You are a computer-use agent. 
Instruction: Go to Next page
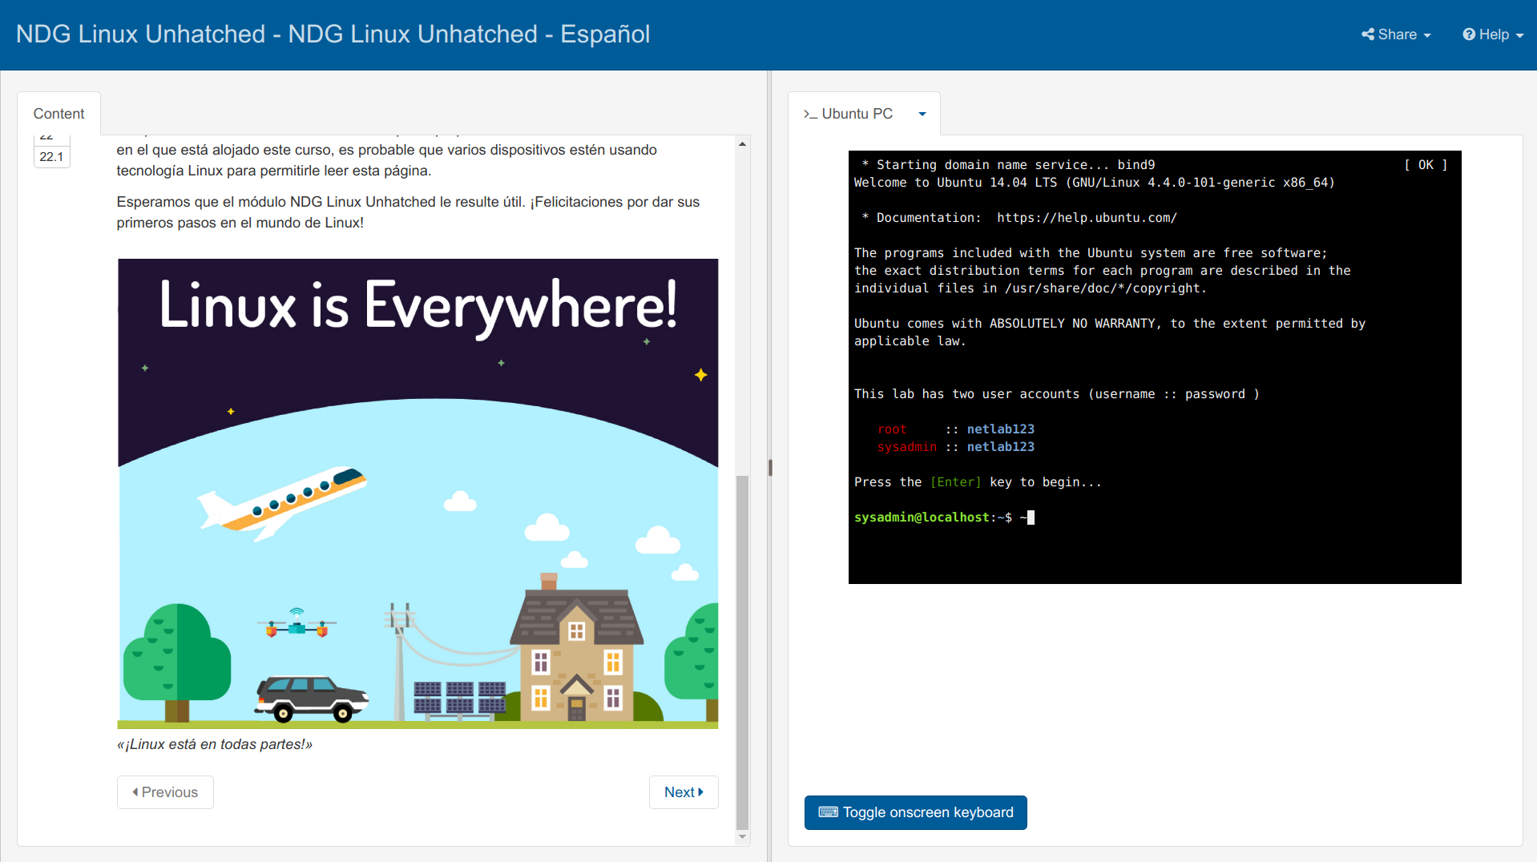[684, 792]
